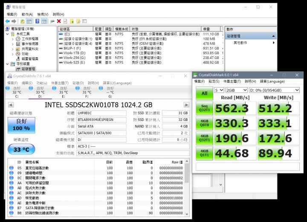Click the Forward arrow in Computer Management toolbar

pyautogui.click(x=14, y=21)
